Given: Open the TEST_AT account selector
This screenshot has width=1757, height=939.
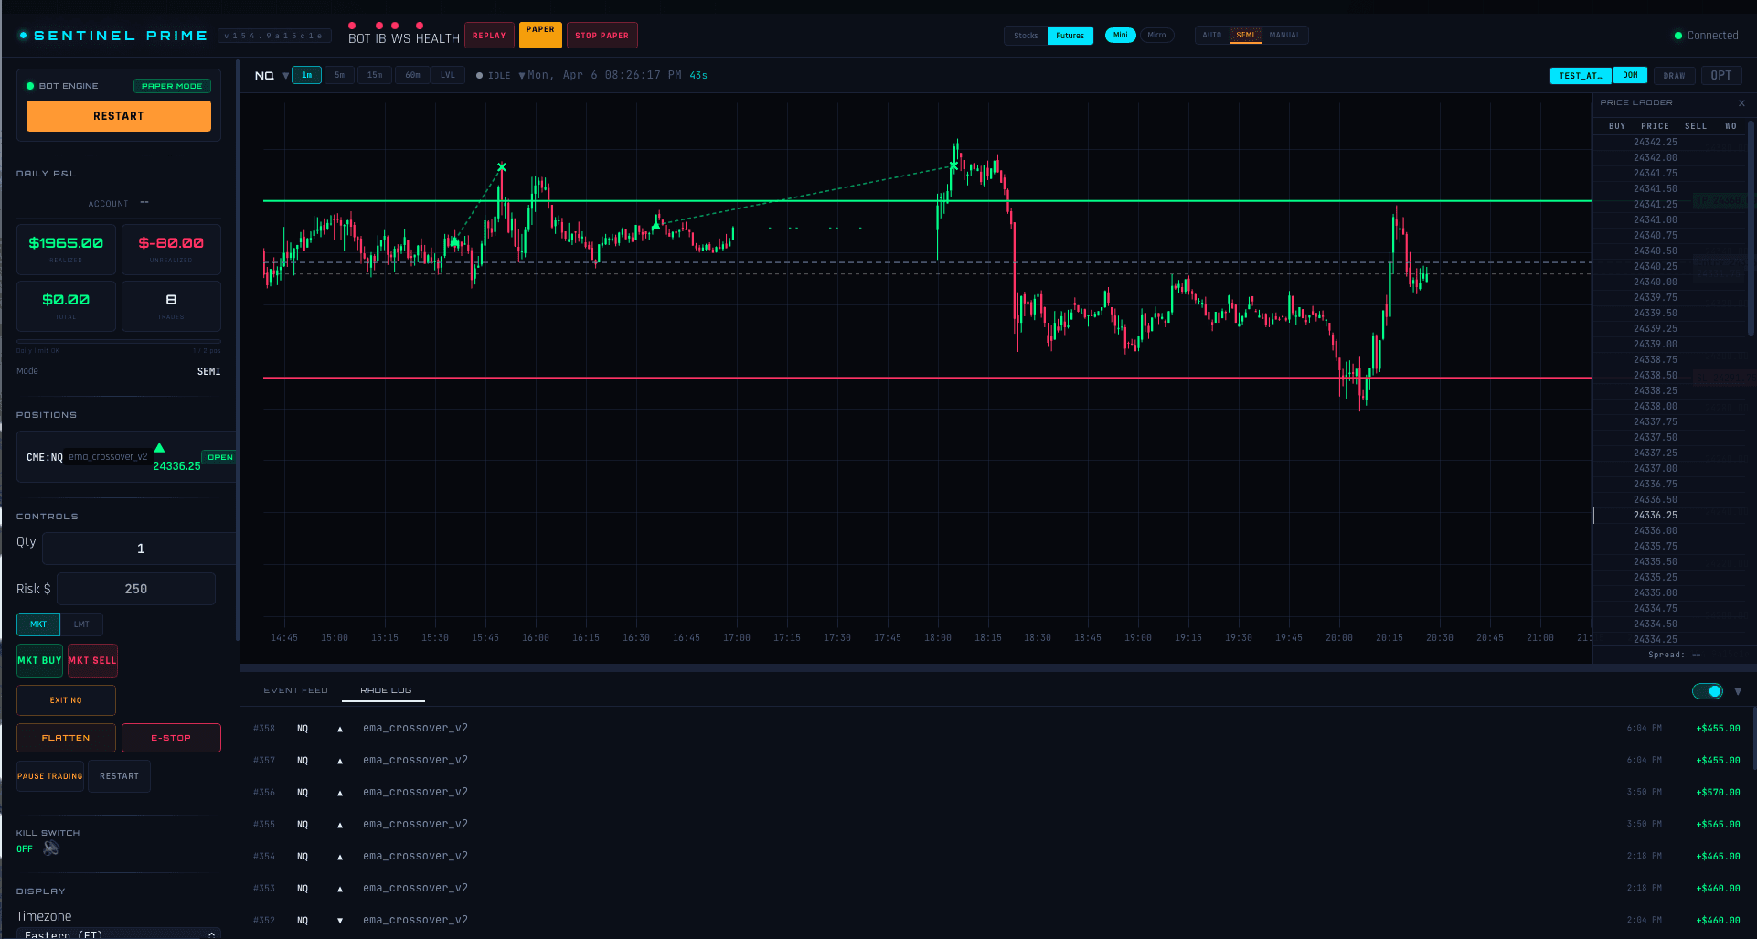Looking at the screenshot, I should pos(1581,76).
